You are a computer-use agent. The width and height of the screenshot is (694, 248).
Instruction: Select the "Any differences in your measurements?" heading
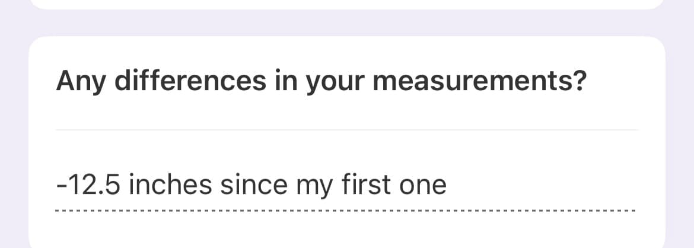tap(322, 82)
